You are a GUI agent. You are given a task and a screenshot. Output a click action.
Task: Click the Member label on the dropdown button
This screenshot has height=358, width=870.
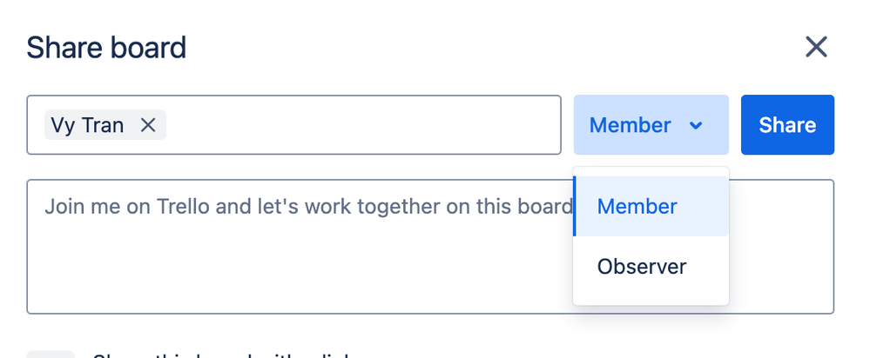[x=630, y=125]
